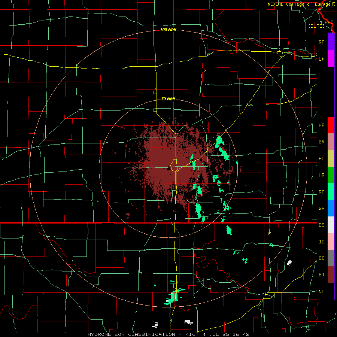Click the 50 NMI range ring label
Screen dimensions: 337x337
click(168, 99)
